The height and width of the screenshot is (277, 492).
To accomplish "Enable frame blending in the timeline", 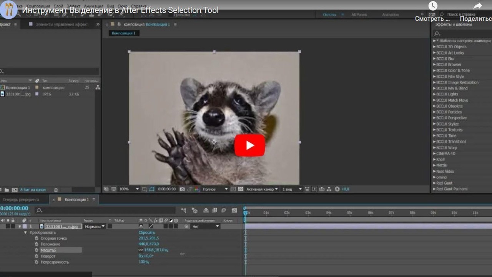I will 215,211.
